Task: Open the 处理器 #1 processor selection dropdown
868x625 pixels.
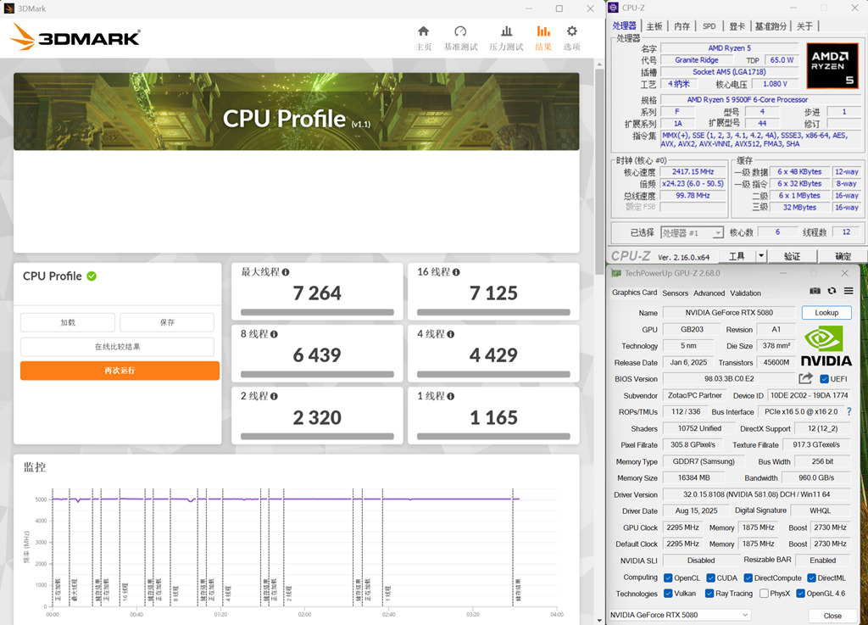Action: click(x=693, y=232)
